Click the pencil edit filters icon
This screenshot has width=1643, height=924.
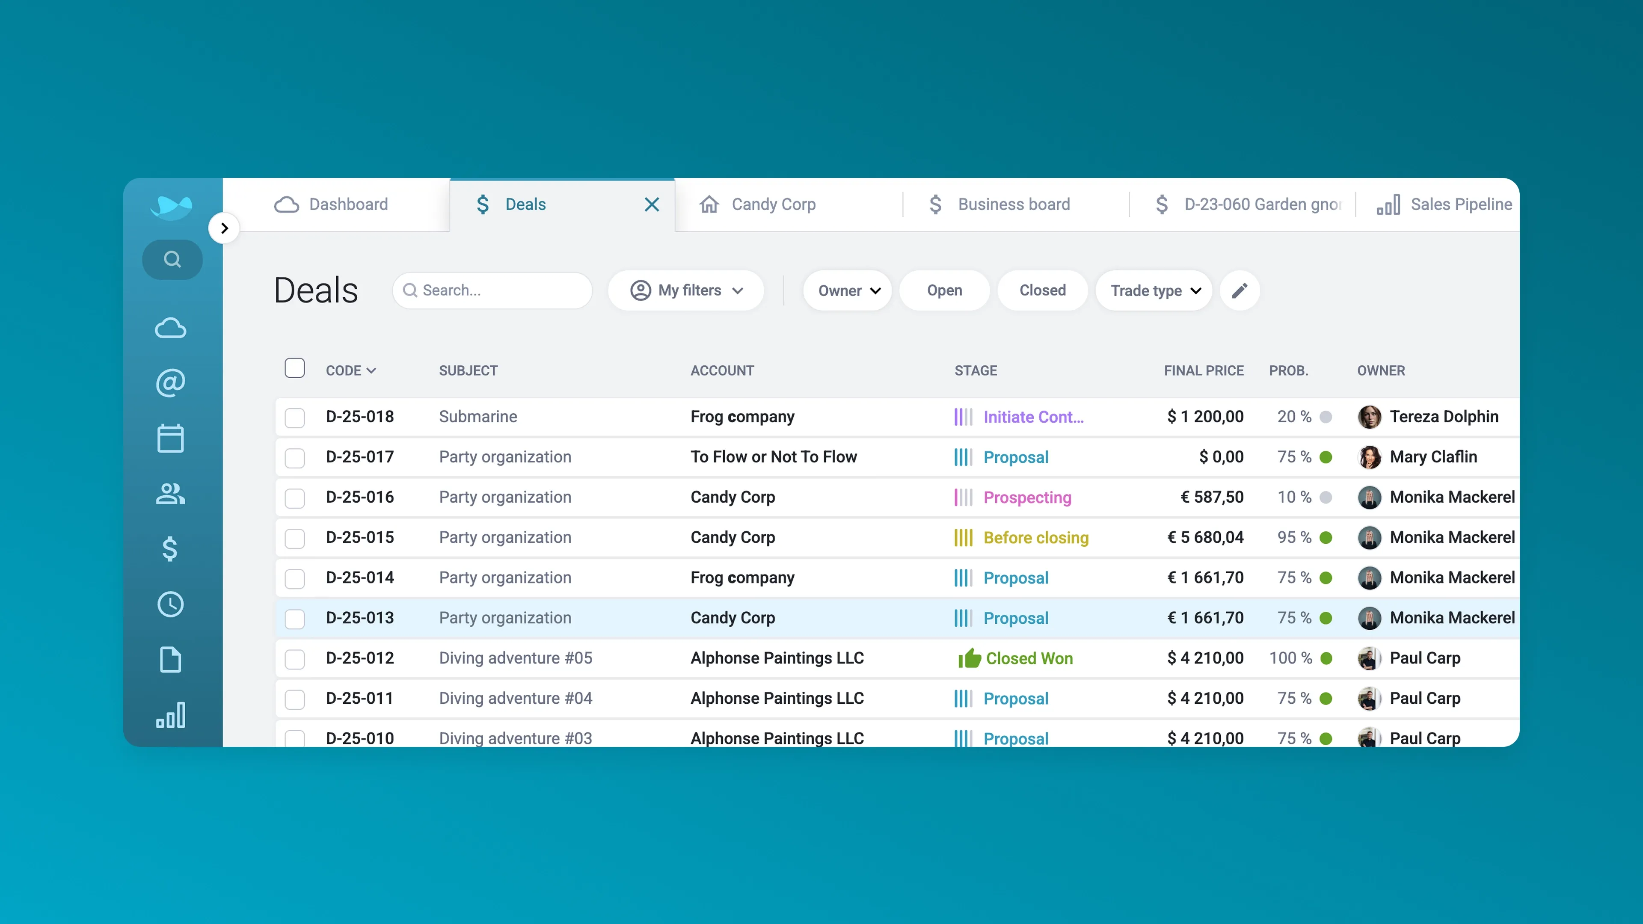point(1239,291)
